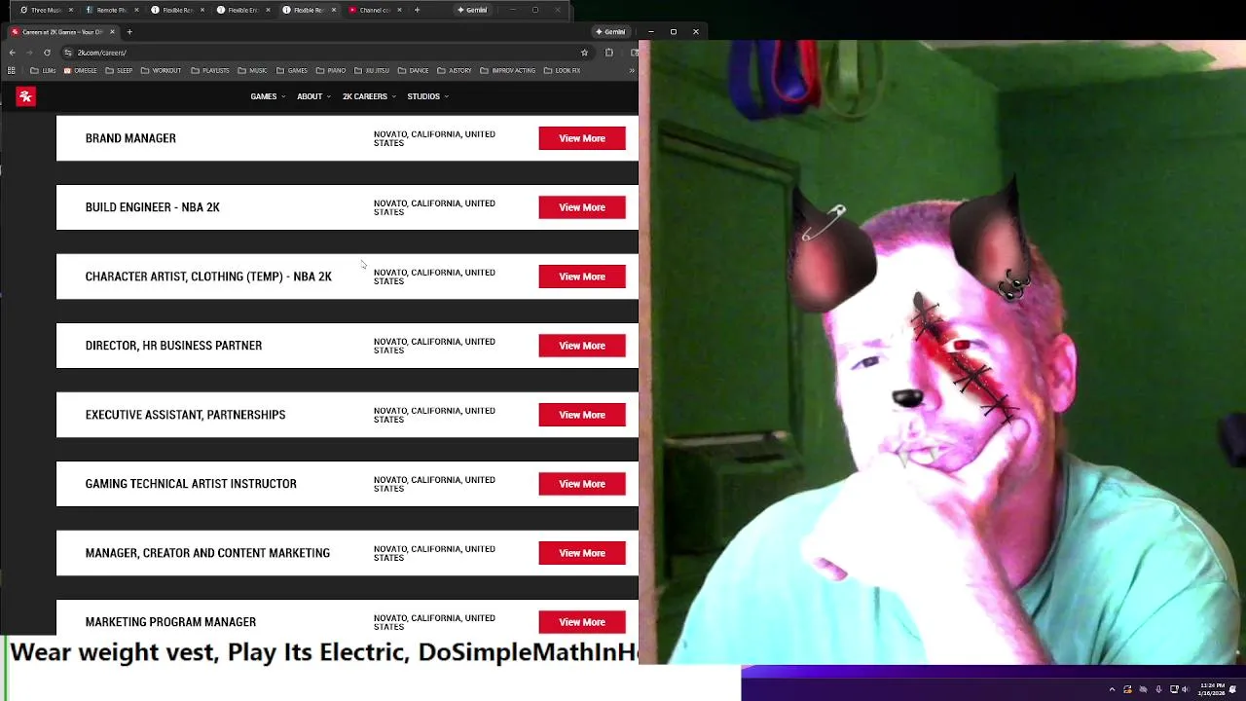Expand the GAMES navigation dropdown

(x=268, y=96)
